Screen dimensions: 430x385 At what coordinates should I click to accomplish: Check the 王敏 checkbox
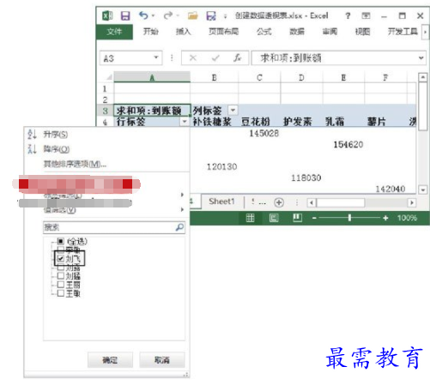coord(61,293)
